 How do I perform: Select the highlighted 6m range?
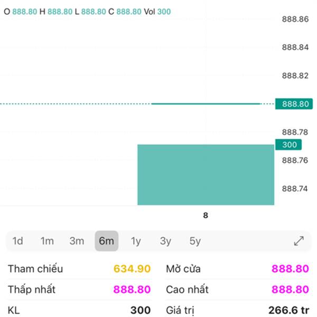[106, 241]
